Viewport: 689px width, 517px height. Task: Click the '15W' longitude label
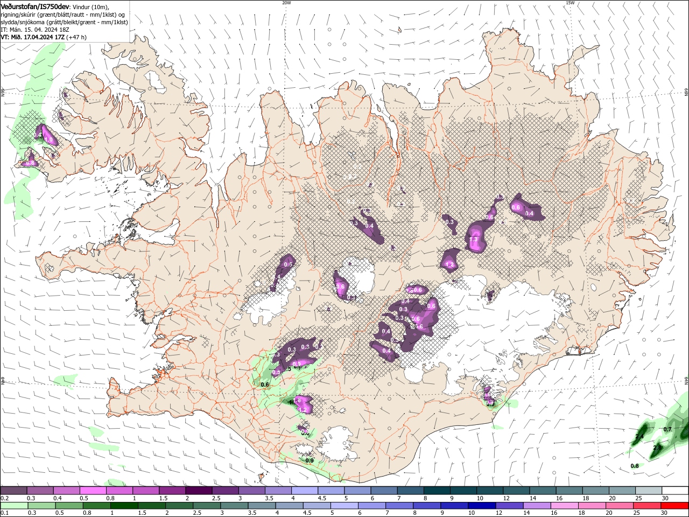coord(570,3)
